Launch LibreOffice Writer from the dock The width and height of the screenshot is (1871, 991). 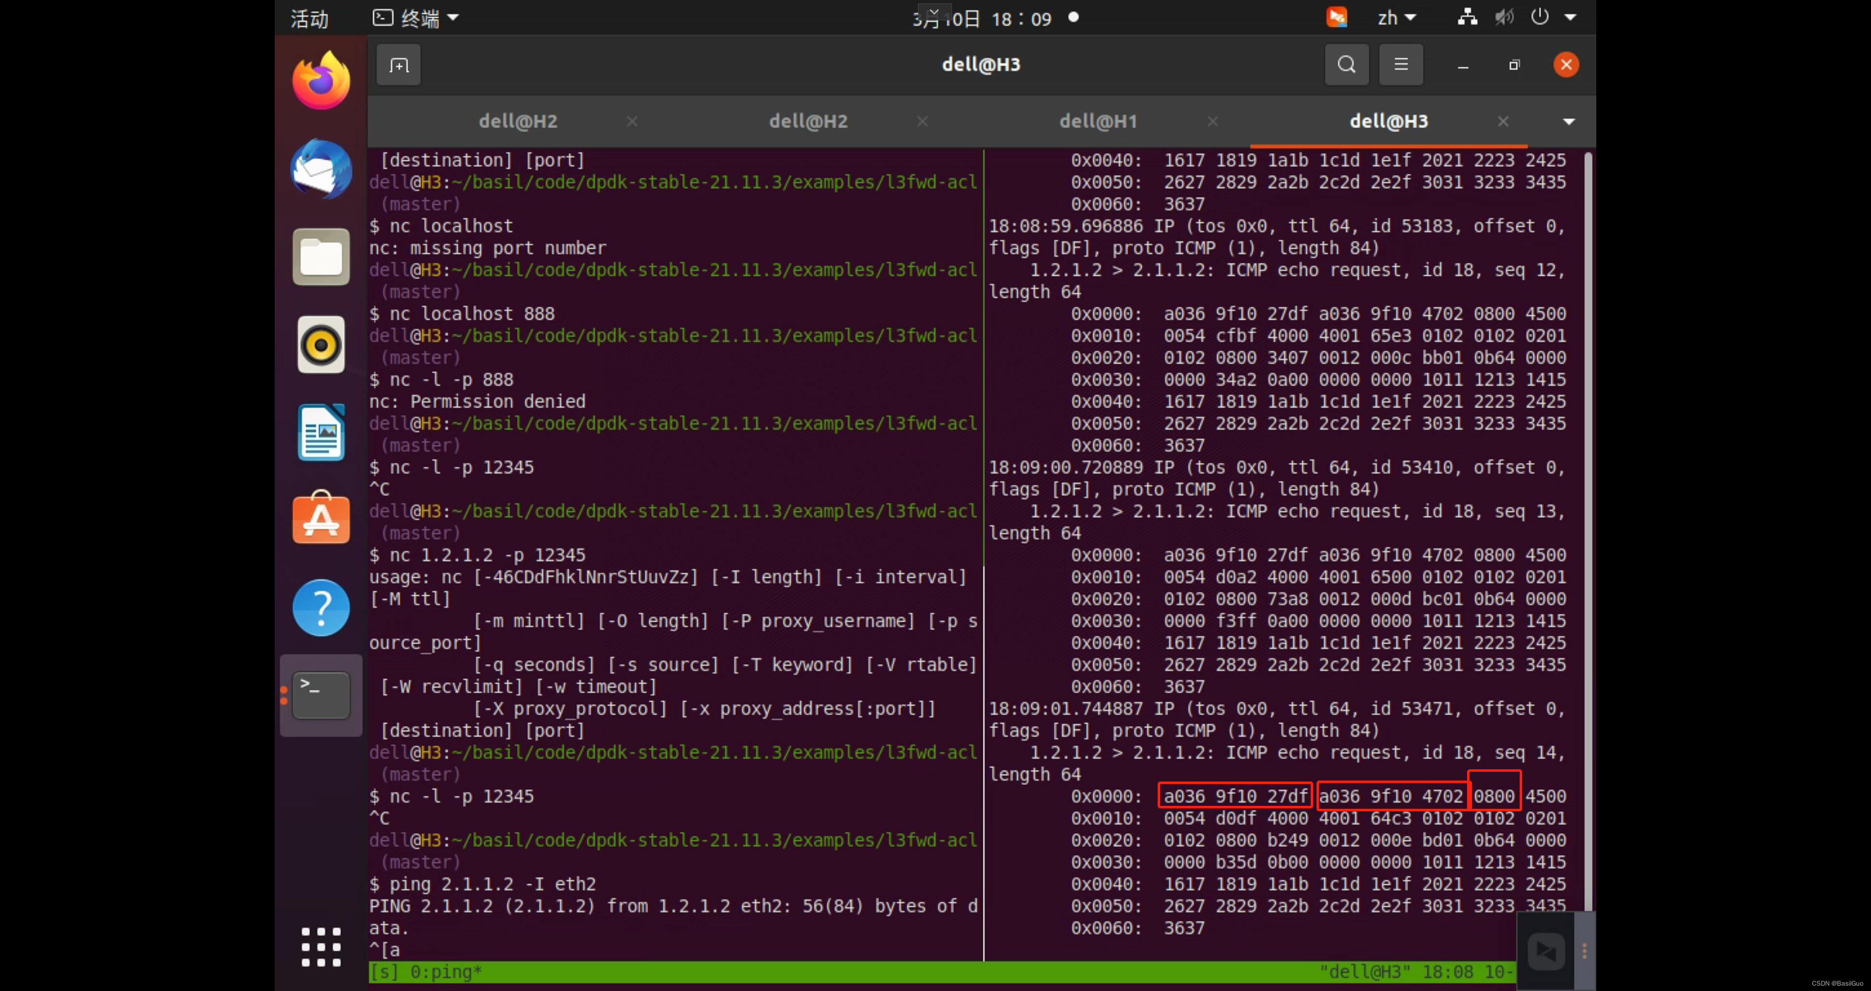click(x=321, y=432)
